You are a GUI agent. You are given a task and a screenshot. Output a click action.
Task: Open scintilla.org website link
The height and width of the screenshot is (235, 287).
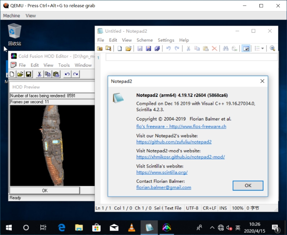click(x=162, y=172)
